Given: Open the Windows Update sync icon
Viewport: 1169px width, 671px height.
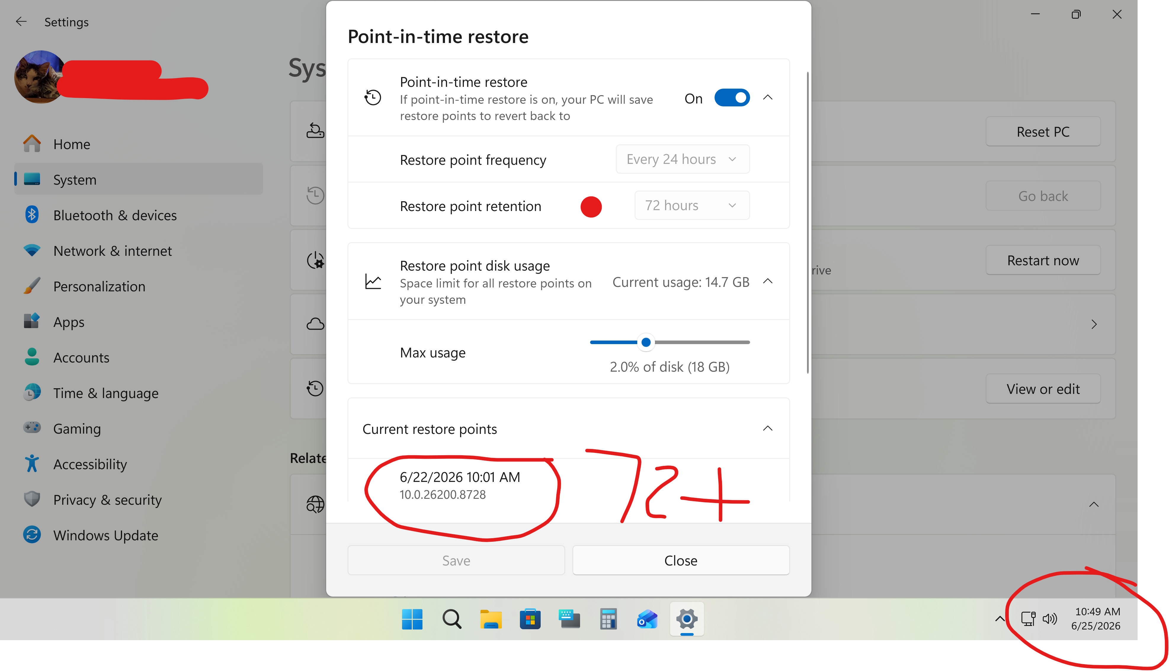Looking at the screenshot, I should tap(32, 535).
